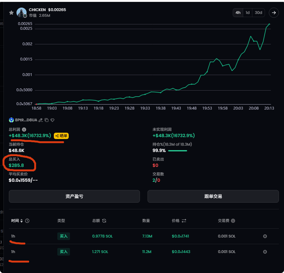Open explorer link for 0.9778 SOL trade
Screen dimensions: 284x273
[265, 236]
